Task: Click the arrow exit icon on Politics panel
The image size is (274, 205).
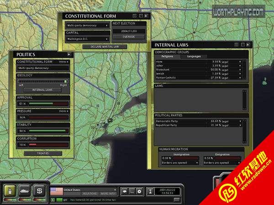Action: click(69, 55)
